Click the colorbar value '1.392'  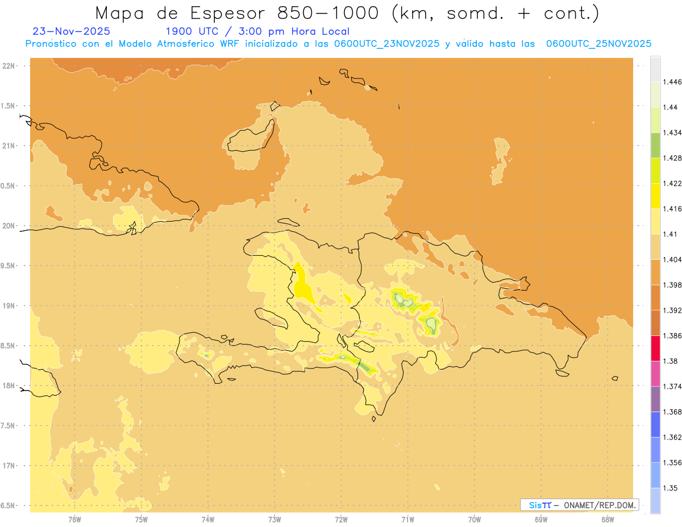672,310
